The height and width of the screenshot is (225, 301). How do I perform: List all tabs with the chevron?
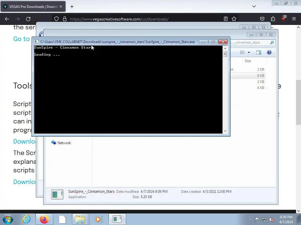[x=254, y=6]
